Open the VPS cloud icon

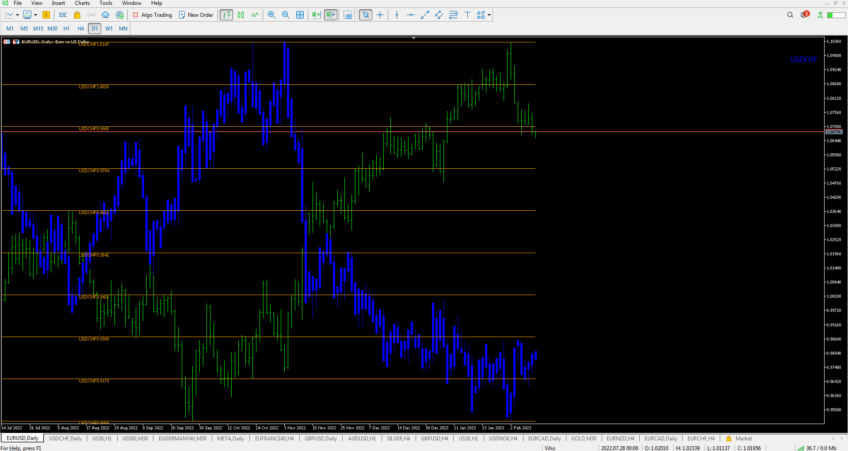(x=105, y=15)
